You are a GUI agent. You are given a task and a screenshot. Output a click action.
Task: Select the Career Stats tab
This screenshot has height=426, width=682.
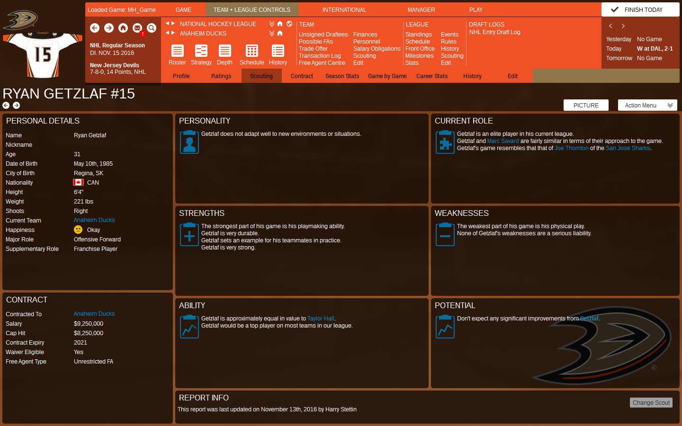431,76
